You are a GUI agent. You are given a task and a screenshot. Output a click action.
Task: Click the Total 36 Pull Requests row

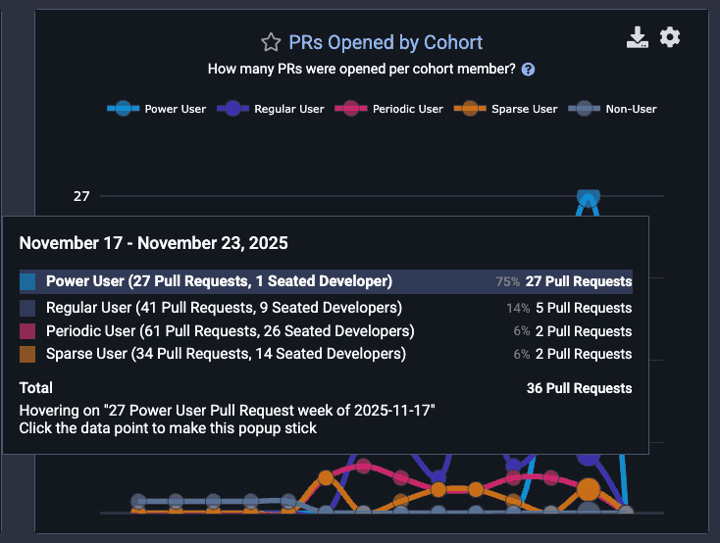pyautogui.click(x=325, y=388)
